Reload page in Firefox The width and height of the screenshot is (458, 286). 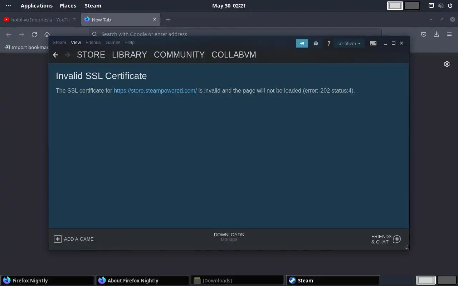tap(34, 34)
